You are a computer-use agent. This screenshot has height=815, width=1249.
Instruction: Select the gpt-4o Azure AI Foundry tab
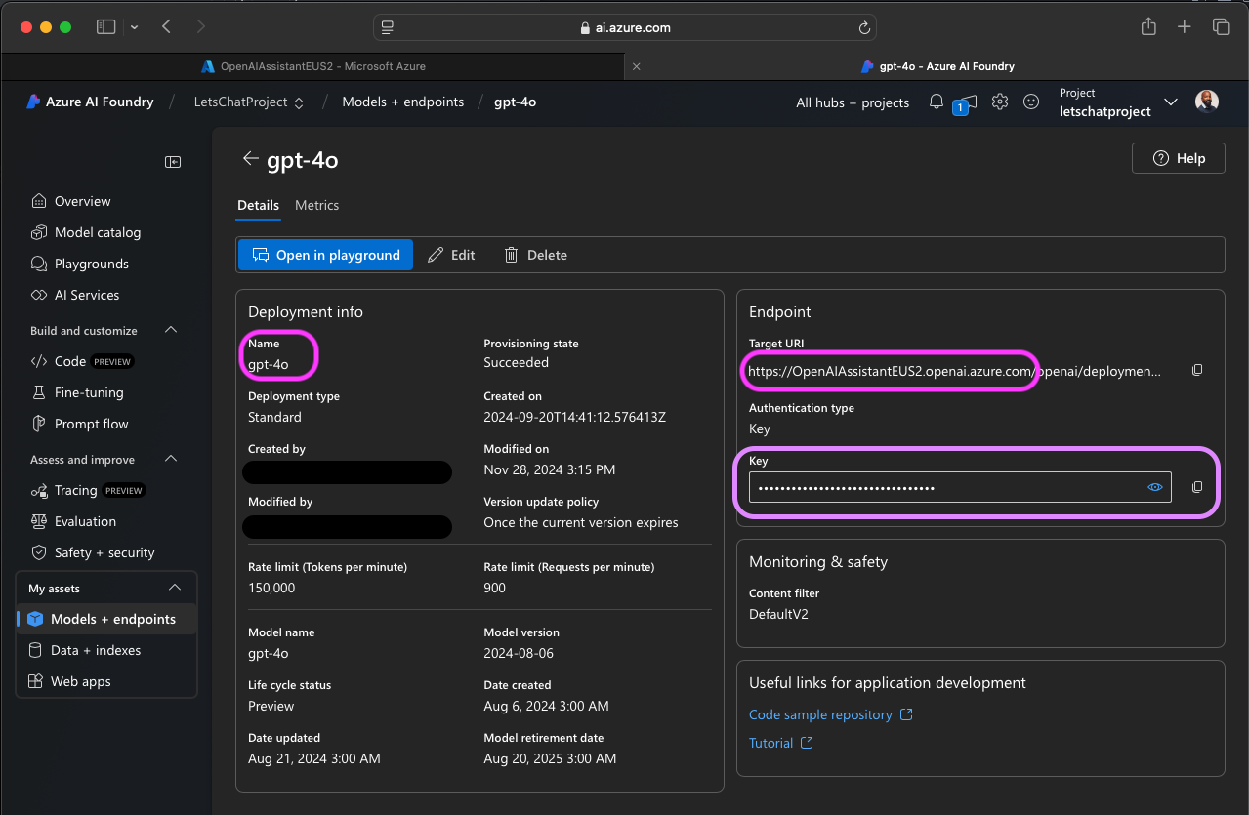[x=937, y=66]
